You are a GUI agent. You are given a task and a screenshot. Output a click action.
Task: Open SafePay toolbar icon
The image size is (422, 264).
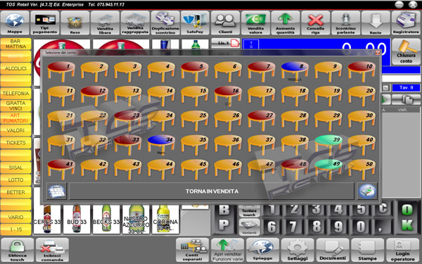[x=195, y=23]
